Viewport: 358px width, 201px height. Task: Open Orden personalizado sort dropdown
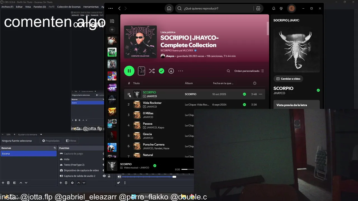(249, 71)
